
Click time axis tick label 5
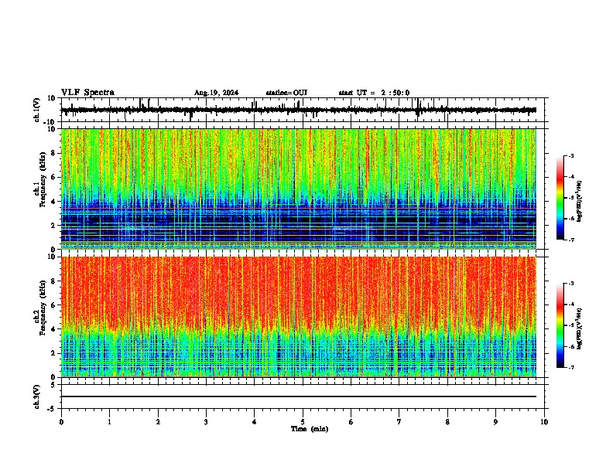coord(303,422)
